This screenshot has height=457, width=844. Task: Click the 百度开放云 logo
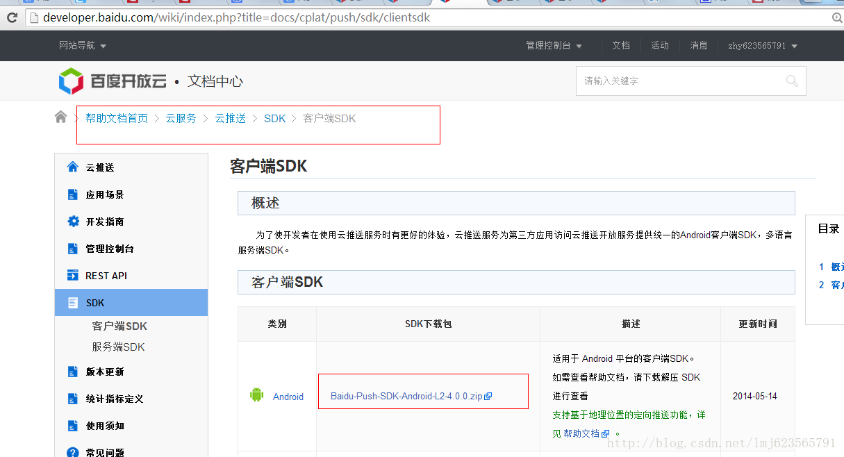[113, 81]
